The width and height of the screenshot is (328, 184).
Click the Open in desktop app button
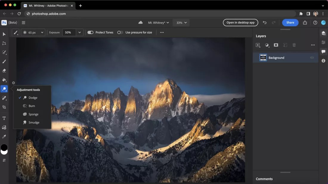[x=240, y=22]
